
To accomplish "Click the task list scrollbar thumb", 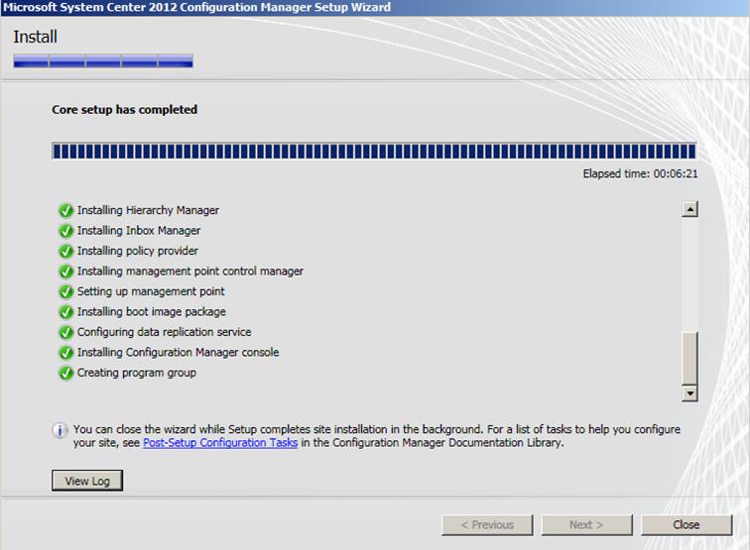I will 689,358.
